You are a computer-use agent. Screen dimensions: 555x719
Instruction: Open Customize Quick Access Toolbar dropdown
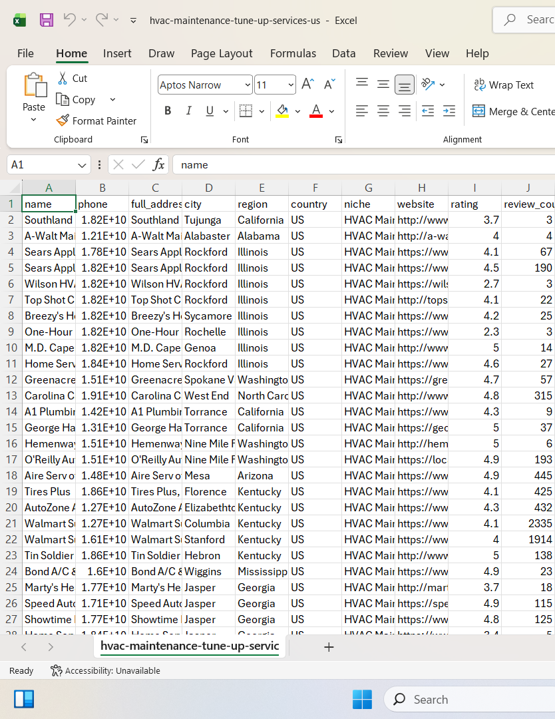(x=133, y=21)
